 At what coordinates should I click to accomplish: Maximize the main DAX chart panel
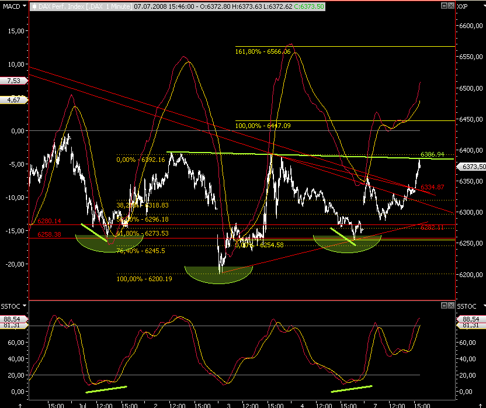coord(444,6)
